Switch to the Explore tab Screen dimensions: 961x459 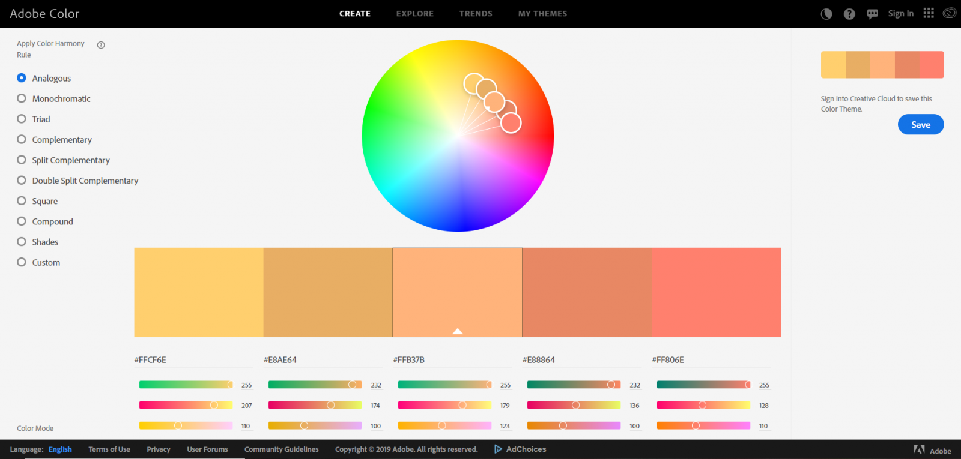[414, 14]
